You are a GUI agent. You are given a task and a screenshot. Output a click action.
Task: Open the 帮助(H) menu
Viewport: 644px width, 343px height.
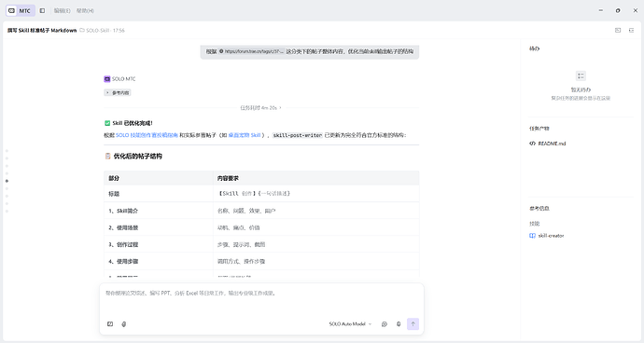point(85,10)
